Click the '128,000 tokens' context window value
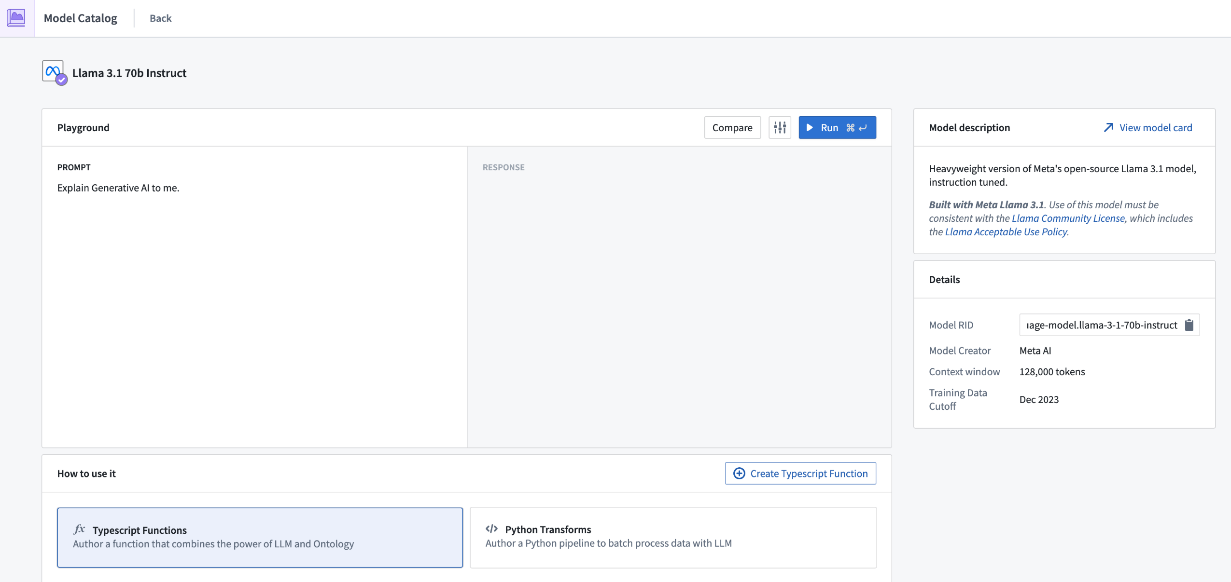This screenshot has width=1231, height=582. click(x=1052, y=371)
